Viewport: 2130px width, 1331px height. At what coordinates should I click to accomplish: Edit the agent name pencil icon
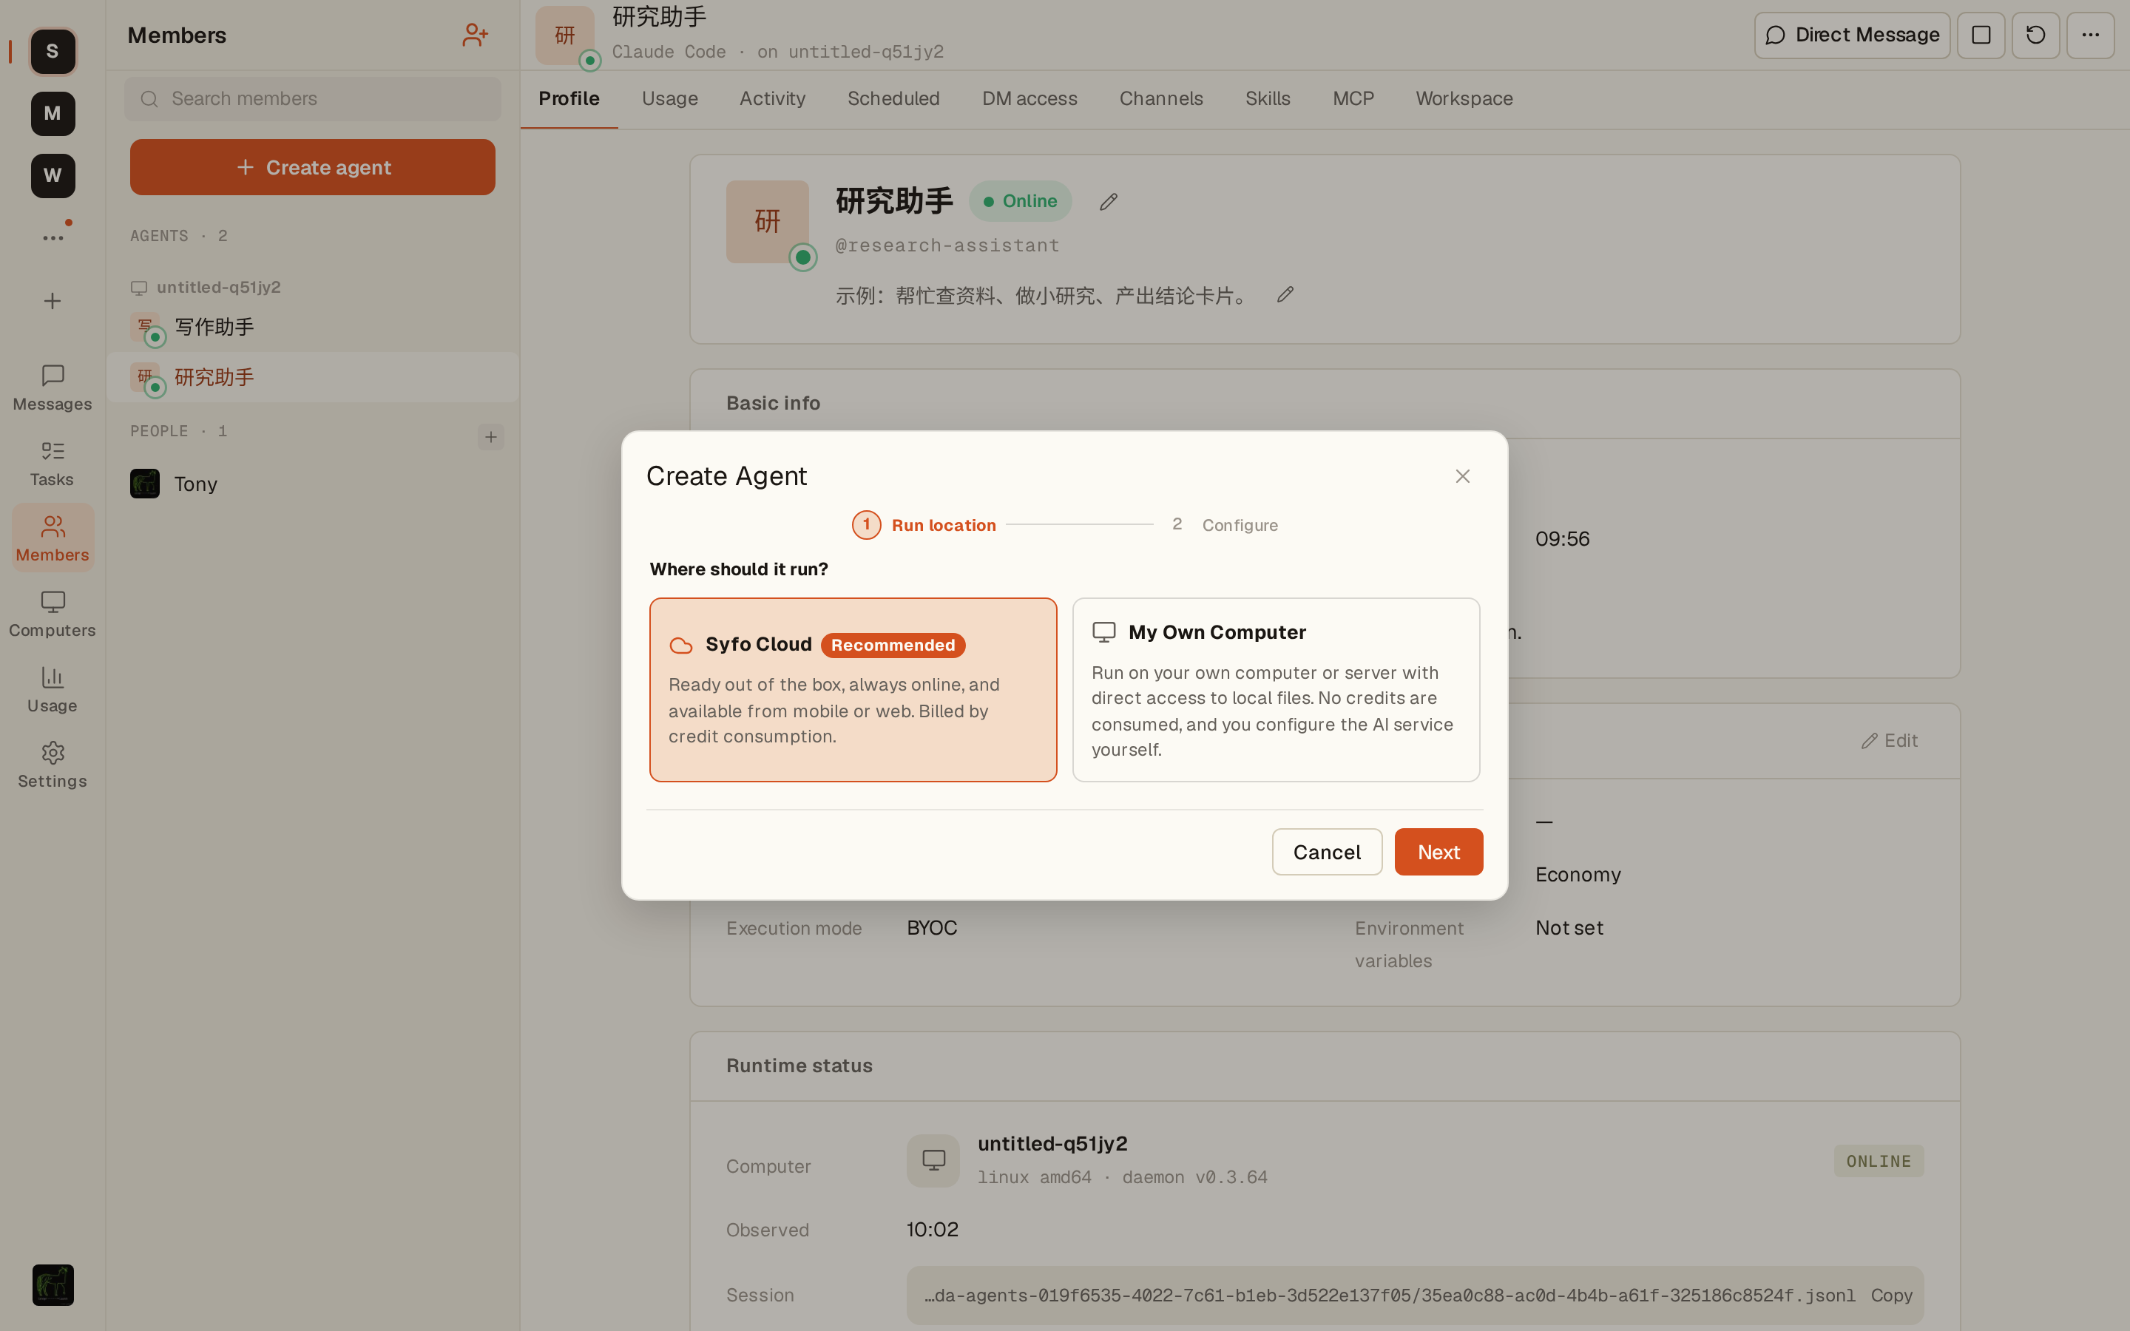click(x=1108, y=202)
